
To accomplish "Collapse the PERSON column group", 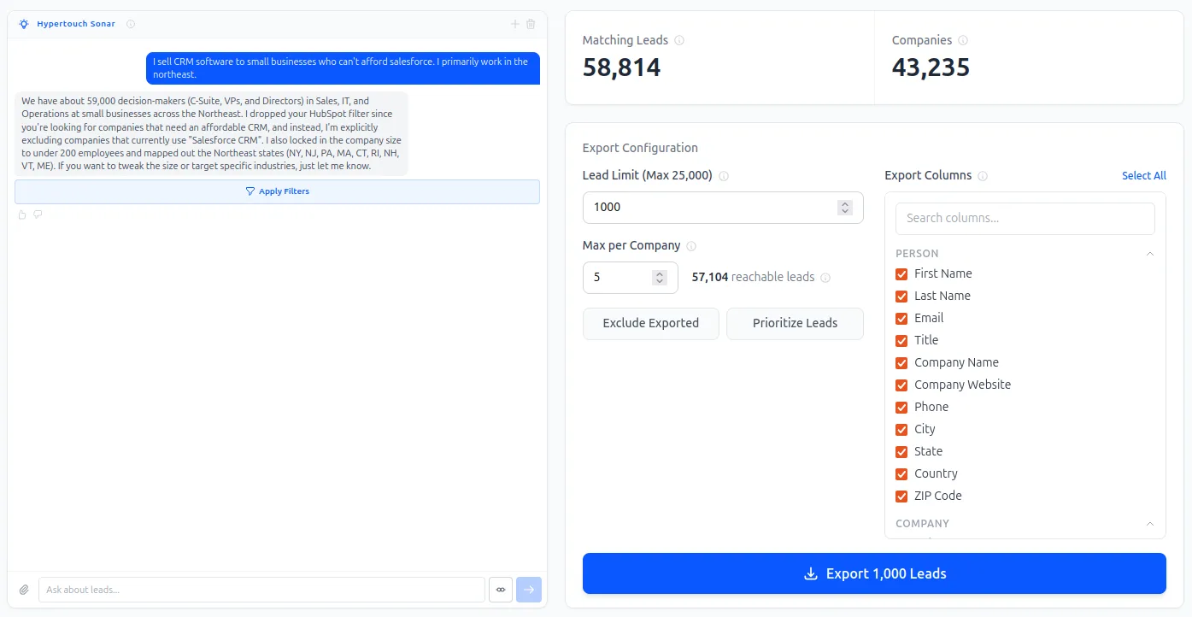I will [1150, 254].
